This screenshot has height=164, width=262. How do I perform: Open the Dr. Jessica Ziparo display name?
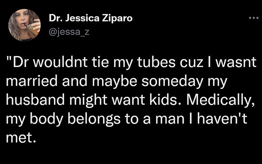click(x=91, y=19)
